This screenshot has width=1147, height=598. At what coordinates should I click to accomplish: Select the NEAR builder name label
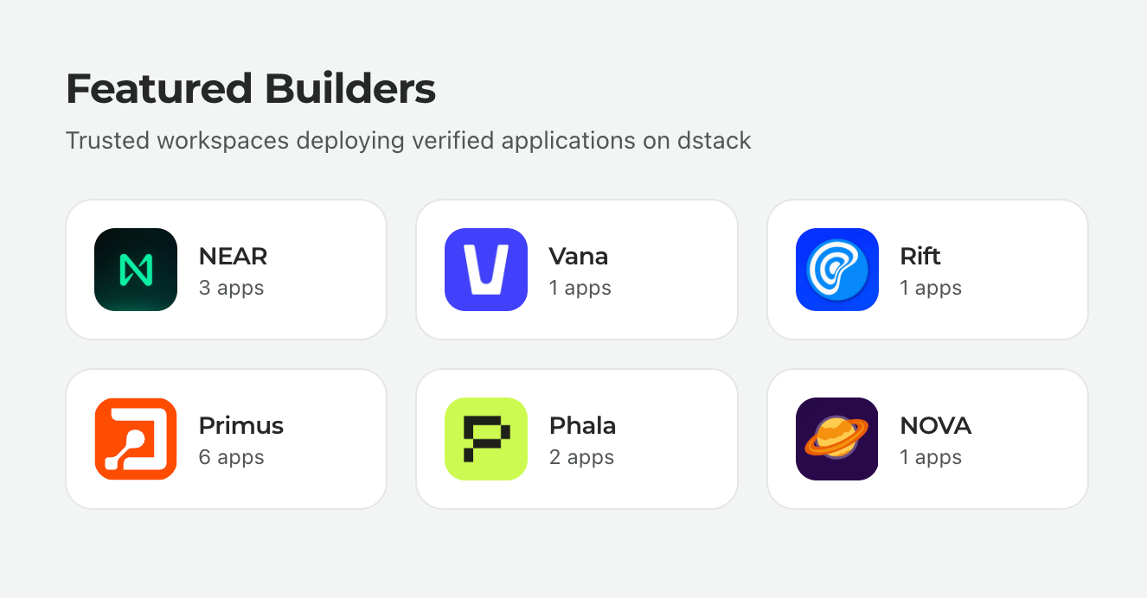pyautogui.click(x=233, y=257)
